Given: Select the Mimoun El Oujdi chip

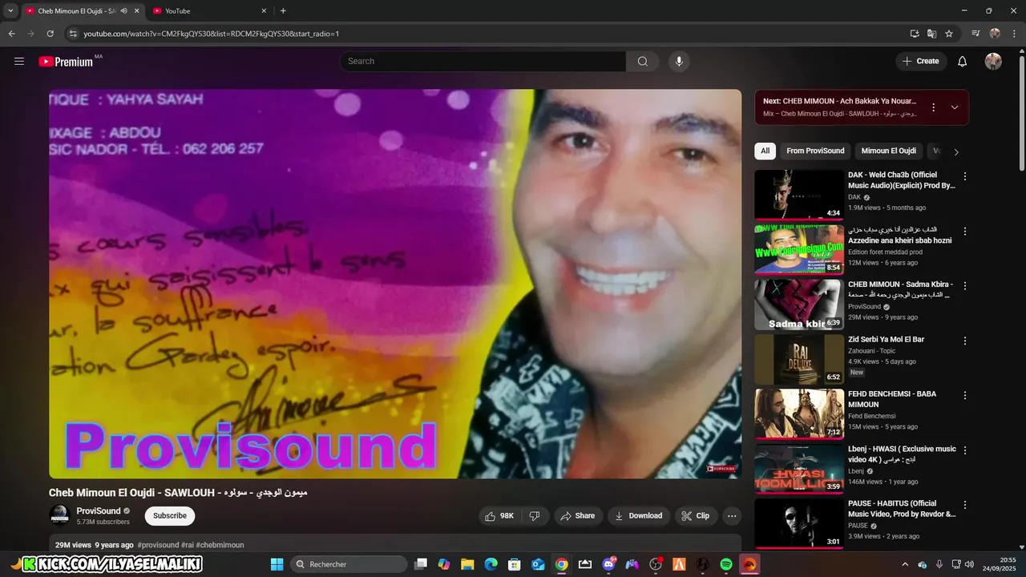Looking at the screenshot, I should point(888,151).
